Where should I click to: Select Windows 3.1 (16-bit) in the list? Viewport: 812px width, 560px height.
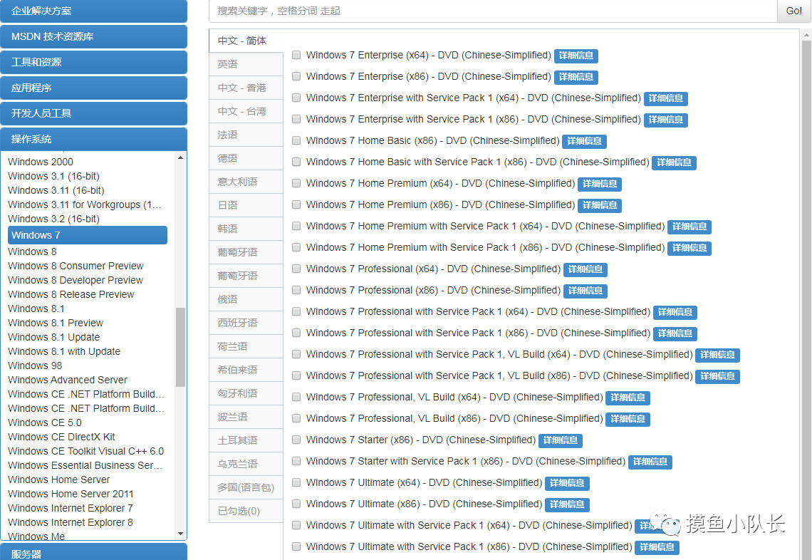click(53, 176)
